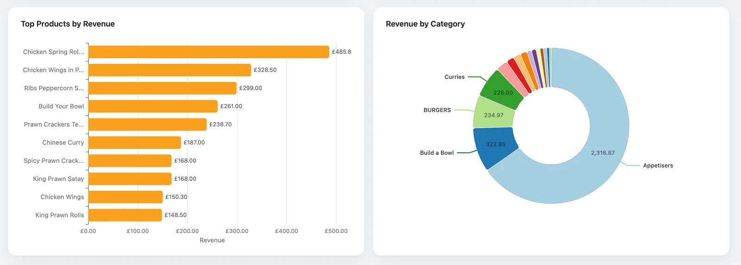Click the Build a Bowl category label
Image resolution: width=741 pixels, height=265 pixels.
[437, 153]
